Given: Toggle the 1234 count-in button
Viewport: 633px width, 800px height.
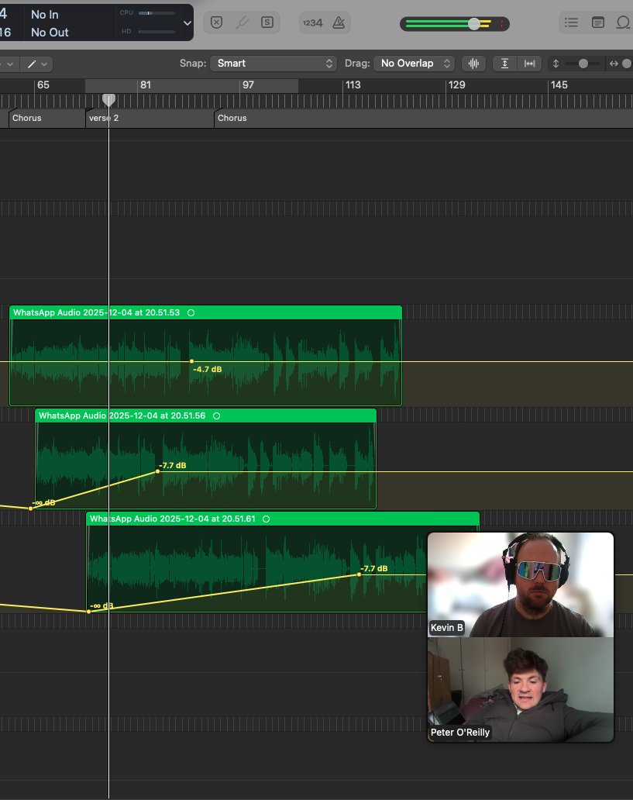Looking at the screenshot, I should [312, 23].
